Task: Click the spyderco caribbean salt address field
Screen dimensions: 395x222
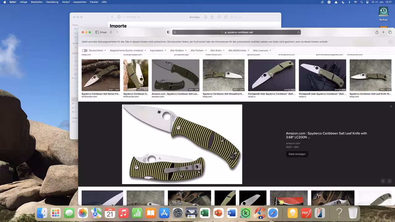Action: pyautogui.click(x=236, y=32)
